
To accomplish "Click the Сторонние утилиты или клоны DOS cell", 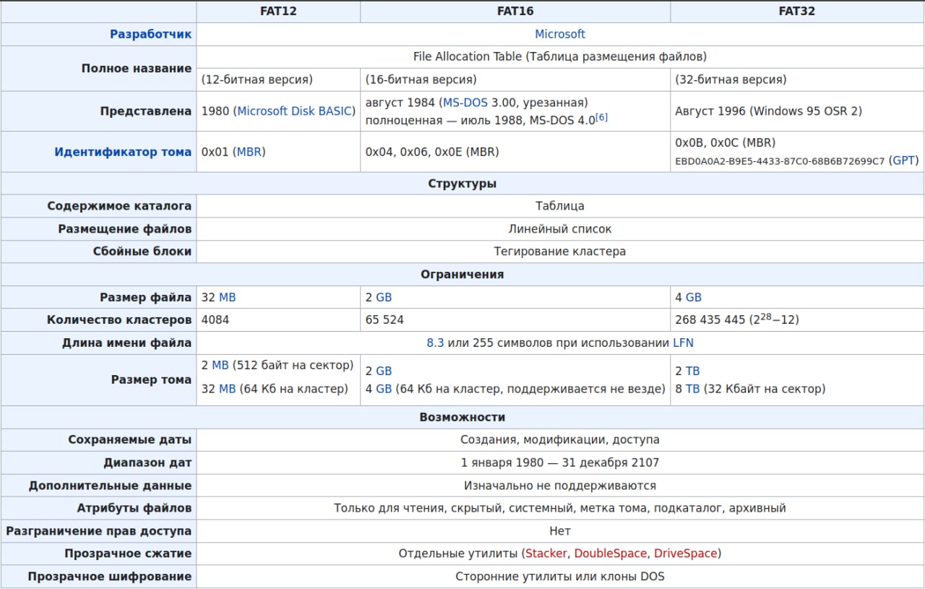I will (x=560, y=577).
